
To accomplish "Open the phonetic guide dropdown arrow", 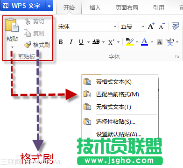I will coord(177,42).
